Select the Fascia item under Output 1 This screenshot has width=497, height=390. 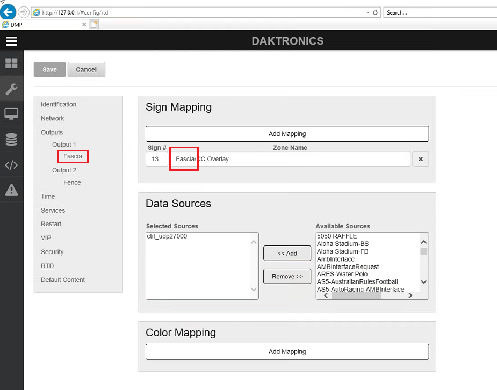73,156
